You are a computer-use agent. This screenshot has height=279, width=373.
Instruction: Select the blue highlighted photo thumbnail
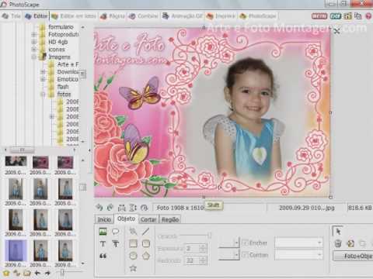[x=16, y=250]
